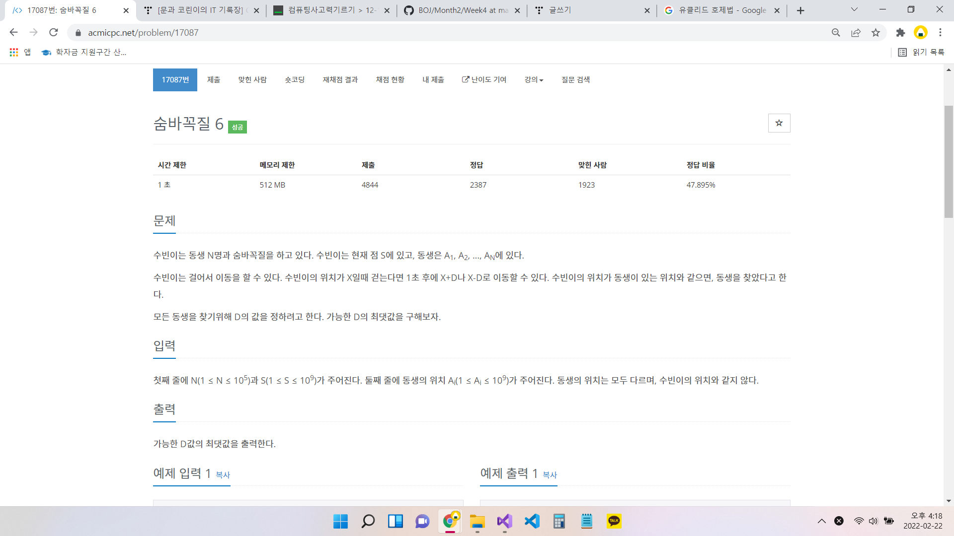
Task: Open the 제출 submit tab
Action: pos(214,80)
